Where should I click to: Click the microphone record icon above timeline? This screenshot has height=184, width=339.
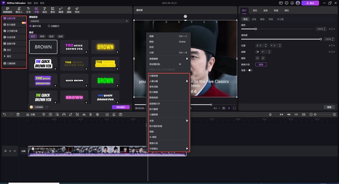pyautogui.click(x=270, y=115)
